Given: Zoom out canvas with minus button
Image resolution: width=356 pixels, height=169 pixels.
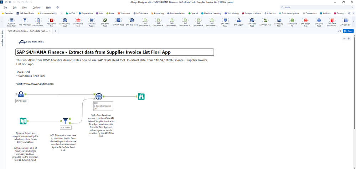Looking at the screenshot, I should tap(344, 39).
